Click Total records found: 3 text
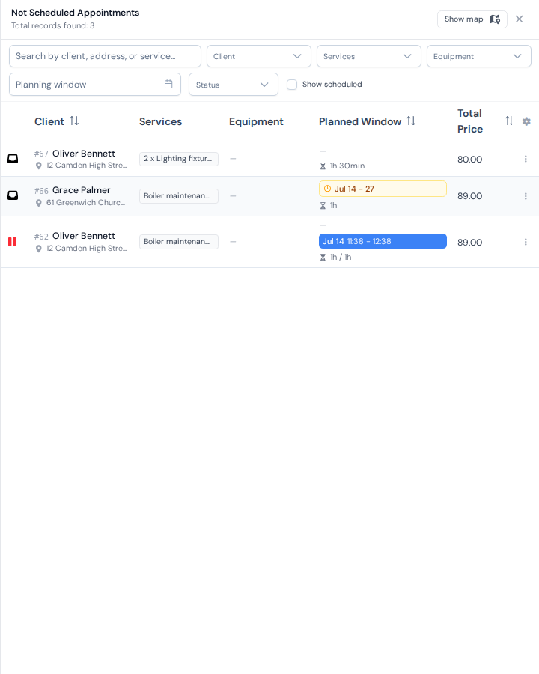The width and height of the screenshot is (539, 674). [x=53, y=25]
